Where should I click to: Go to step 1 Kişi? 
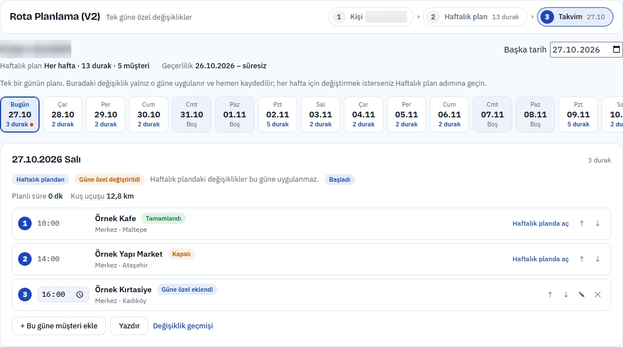[371, 17]
